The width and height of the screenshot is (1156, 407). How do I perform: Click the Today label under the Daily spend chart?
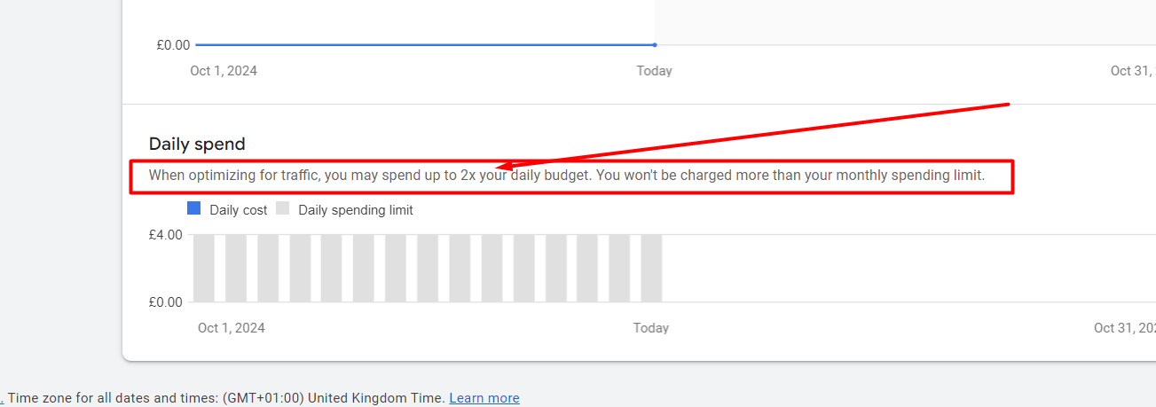pos(650,328)
